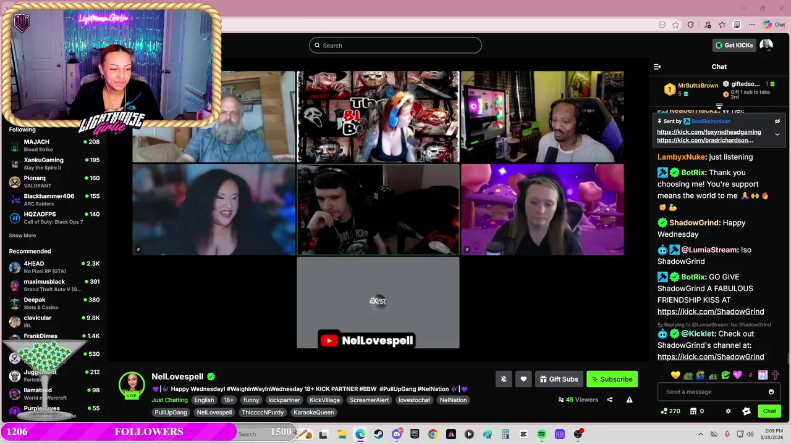Open the volume control in the system tray
791x444 pixels.
751,434
